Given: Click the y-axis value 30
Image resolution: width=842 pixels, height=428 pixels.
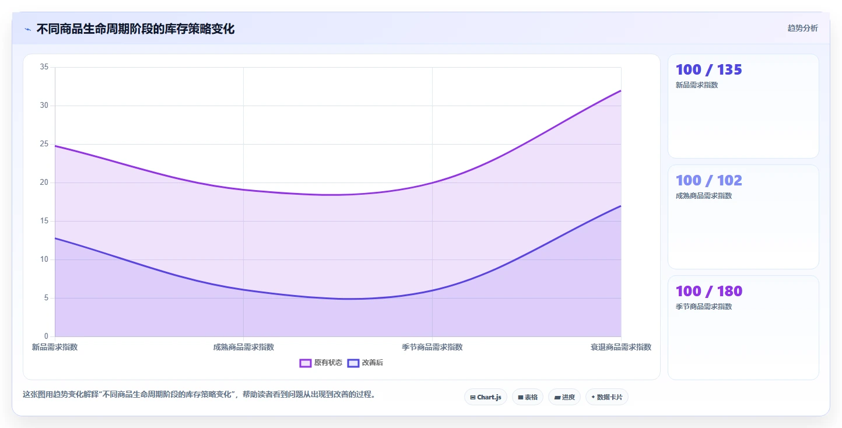Looking at the screenshot, I should (44, 106).
